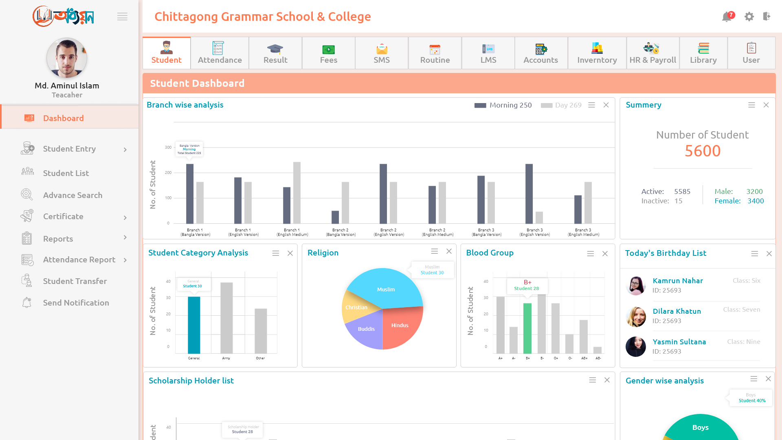Open the Fees module icon
The height and width of the screenshot is (440, 782).
328,49
